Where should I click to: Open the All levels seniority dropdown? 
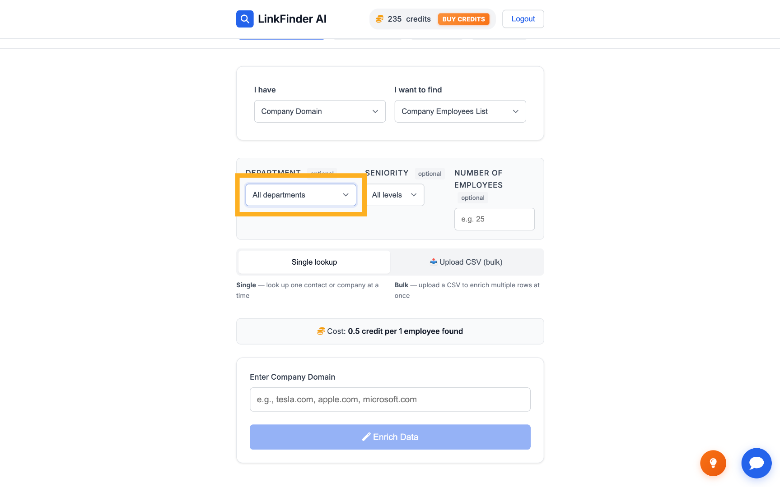click(395, 195)
